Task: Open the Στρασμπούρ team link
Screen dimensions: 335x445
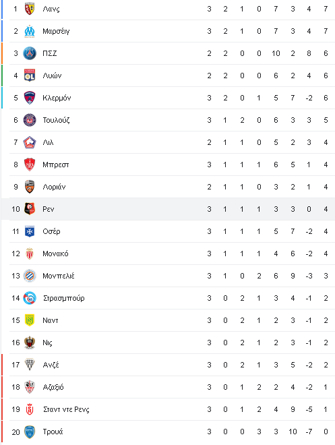Action: tap(64, 298)
